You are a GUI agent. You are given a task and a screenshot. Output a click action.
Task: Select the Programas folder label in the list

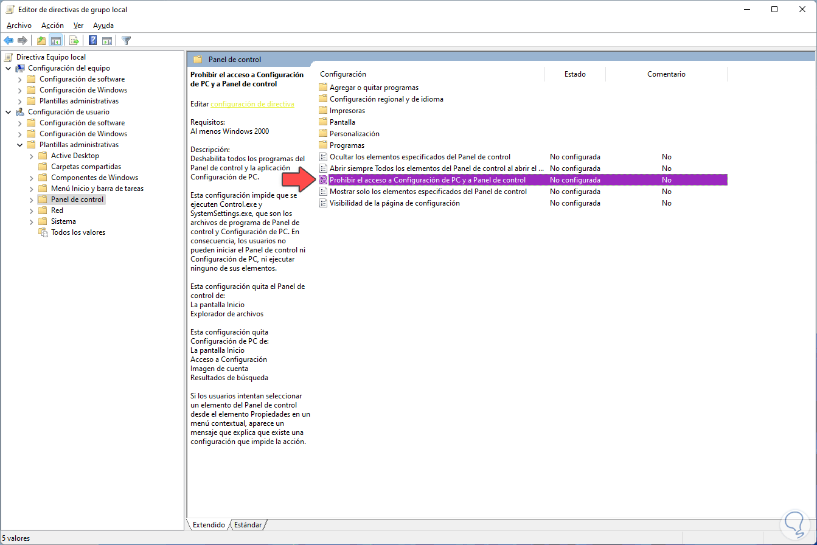(x=347, y=145)
